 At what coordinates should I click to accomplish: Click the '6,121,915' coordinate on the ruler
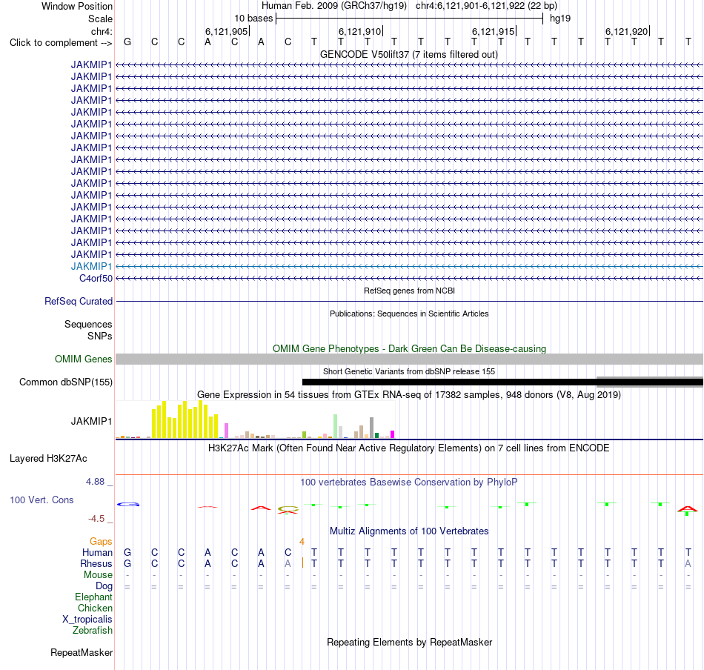[x=493, y=31]
